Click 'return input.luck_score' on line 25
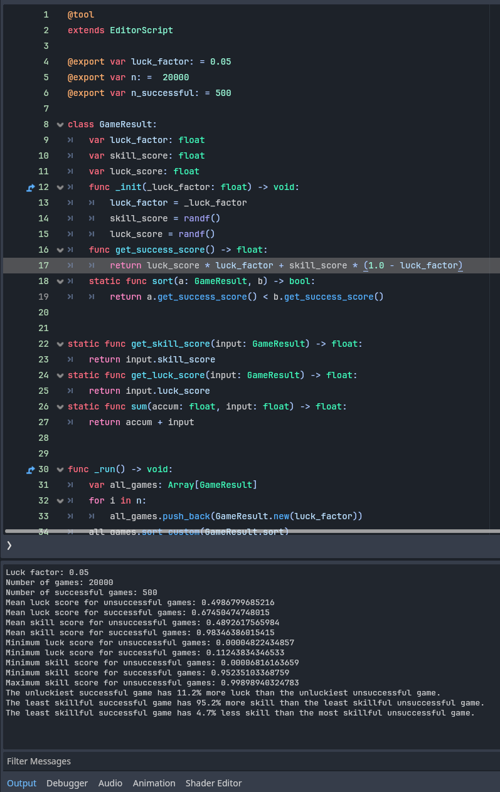500x792 pixels. coord(149,391)
